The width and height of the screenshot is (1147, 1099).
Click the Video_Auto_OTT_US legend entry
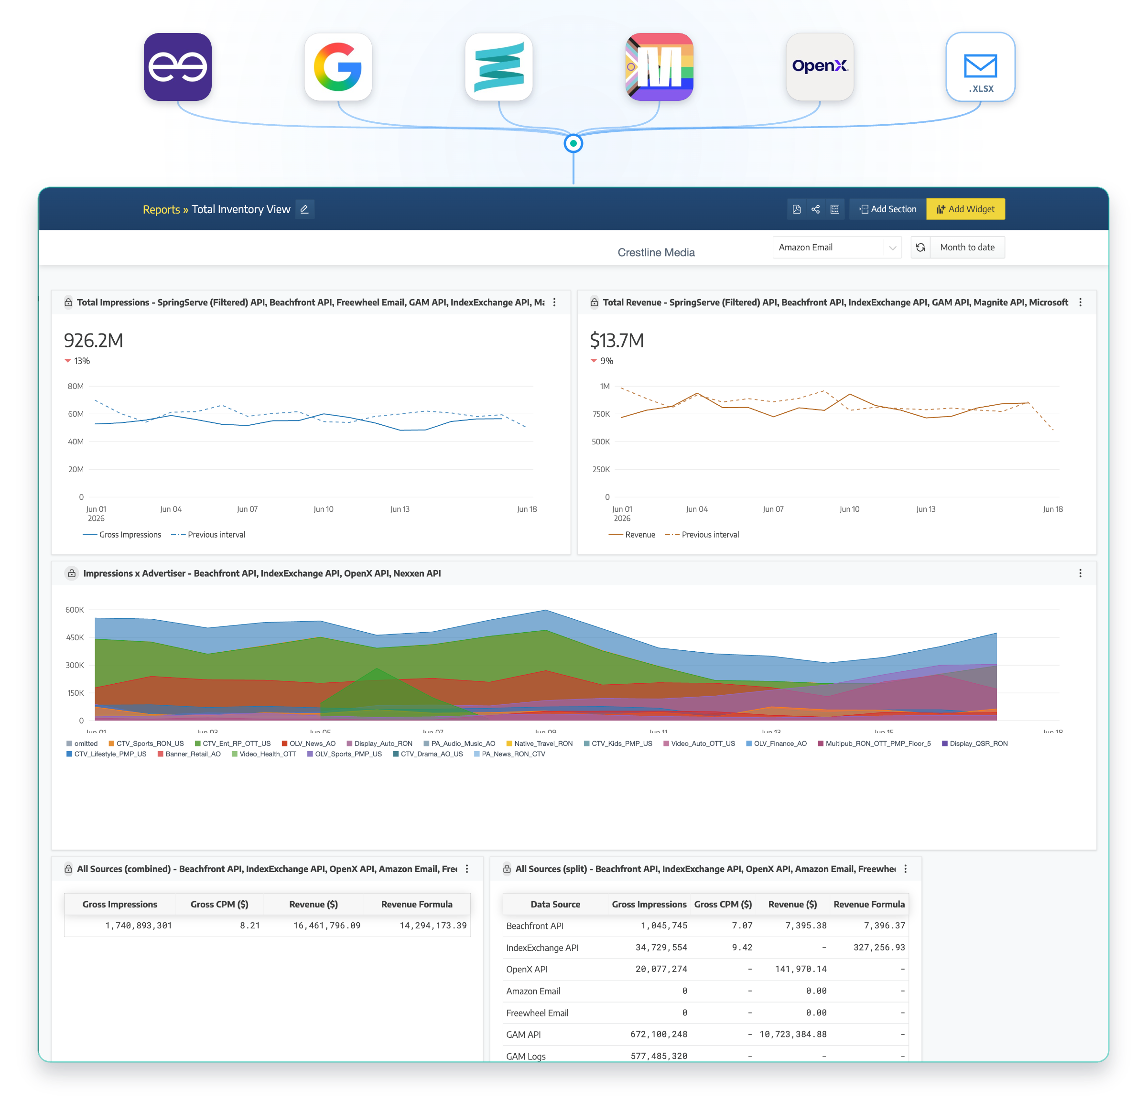pyautogui.click(x=699, y=744)
